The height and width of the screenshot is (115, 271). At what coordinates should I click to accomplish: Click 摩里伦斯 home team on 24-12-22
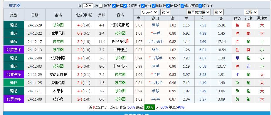pyautogui.click(x=58, y=33)
